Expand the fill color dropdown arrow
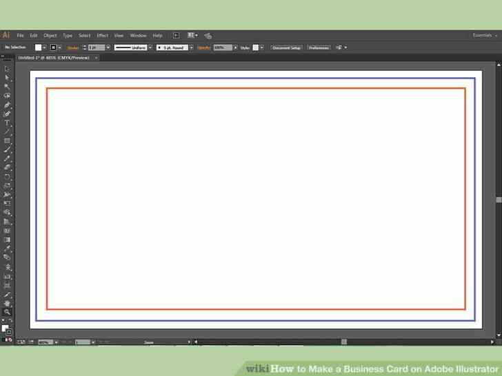 click(45, 48)
